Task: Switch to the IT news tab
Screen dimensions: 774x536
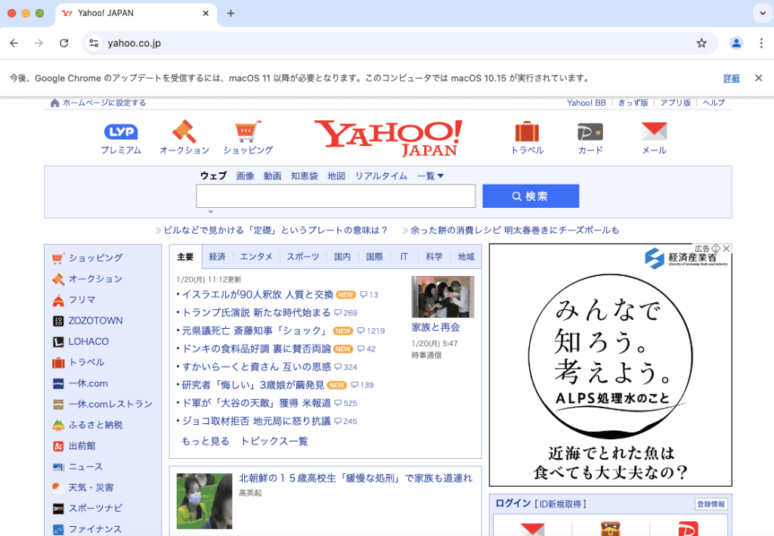Action: (404, 256)
